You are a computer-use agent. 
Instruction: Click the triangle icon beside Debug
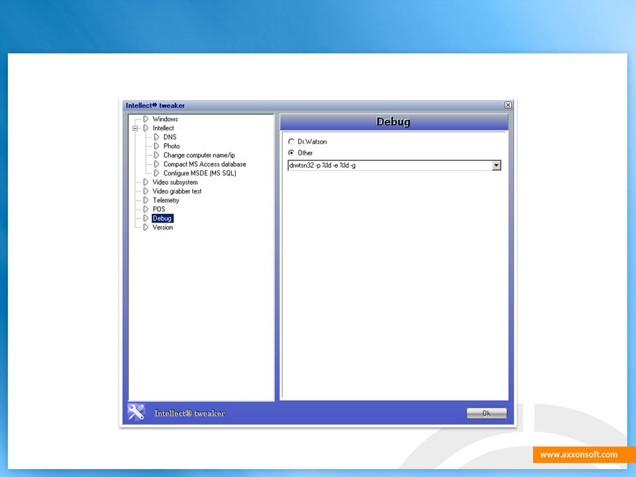click(x=146, y=218)
